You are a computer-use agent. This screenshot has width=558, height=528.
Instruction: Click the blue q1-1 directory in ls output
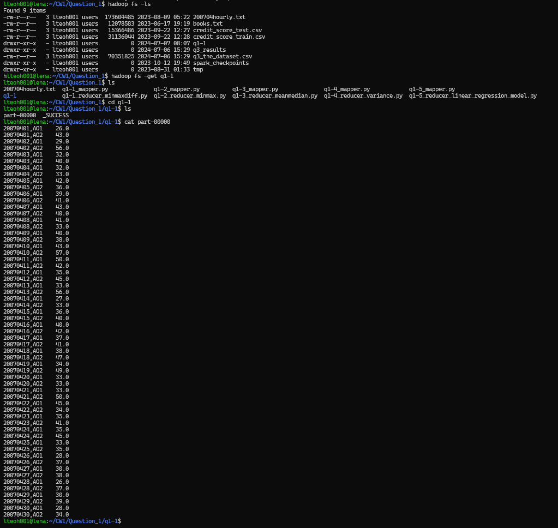(10, 95)
